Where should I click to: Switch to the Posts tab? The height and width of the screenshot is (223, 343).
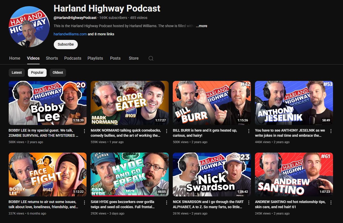click(115, 58)
